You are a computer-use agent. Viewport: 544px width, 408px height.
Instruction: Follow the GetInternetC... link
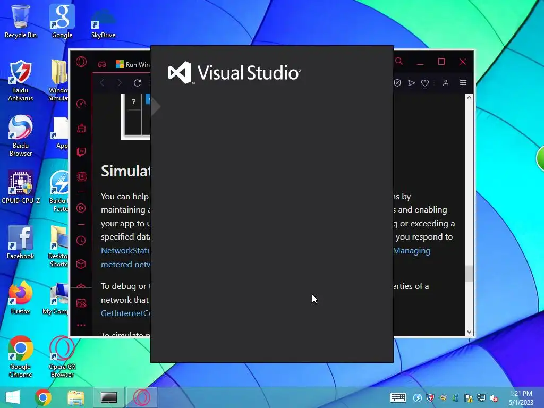tap(125, 313)
